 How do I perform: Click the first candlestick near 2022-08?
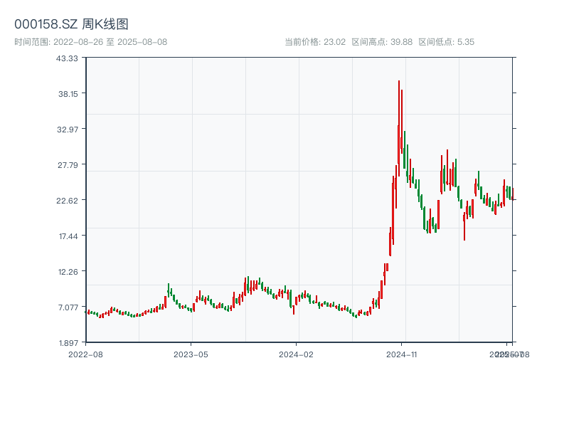(87, 311)
